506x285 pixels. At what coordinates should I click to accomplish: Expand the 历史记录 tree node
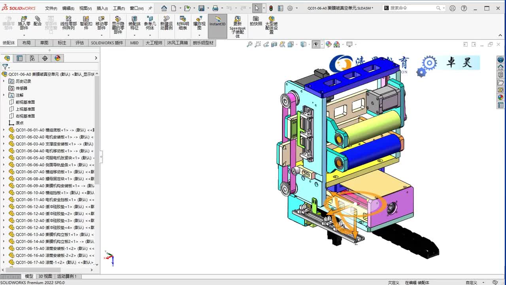[4, 81]
